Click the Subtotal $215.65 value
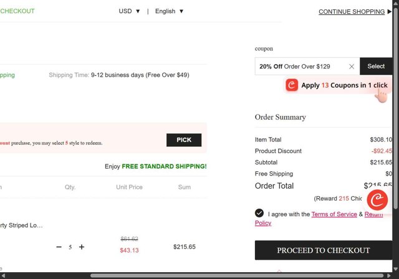This screenshot has height=279, width=399. [x=381, y=163]
